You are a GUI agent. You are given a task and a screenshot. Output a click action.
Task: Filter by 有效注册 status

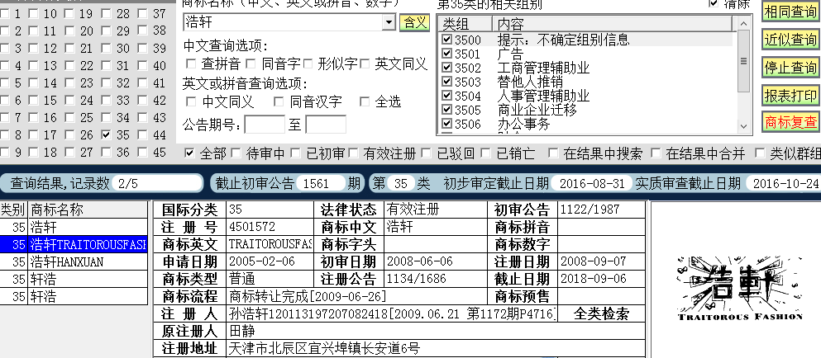click(353, 153)
